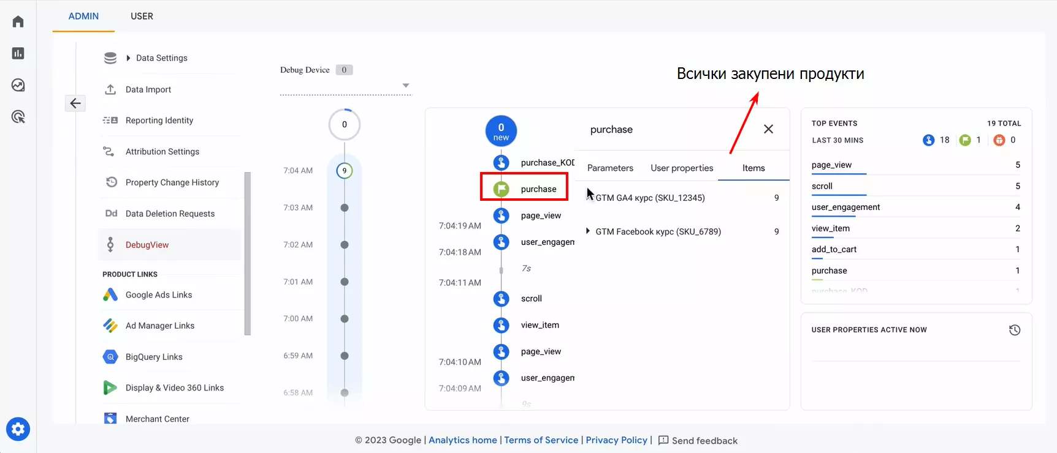Click the Merchant Center logo icon

(110, 419)
